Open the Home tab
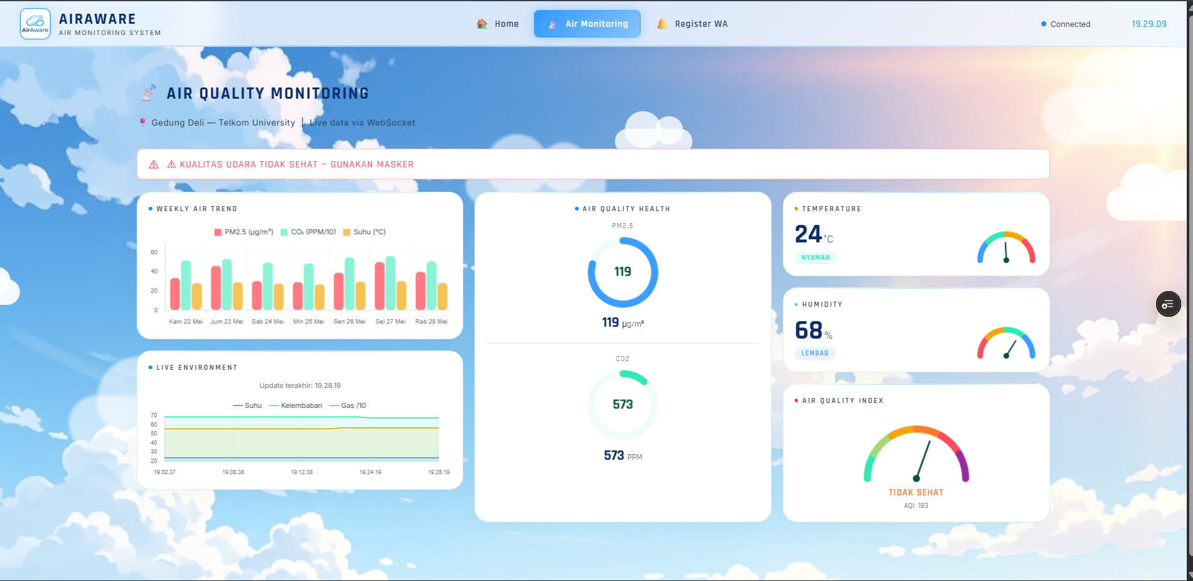Screen dimensions: 1193x581 pos(498,24)
